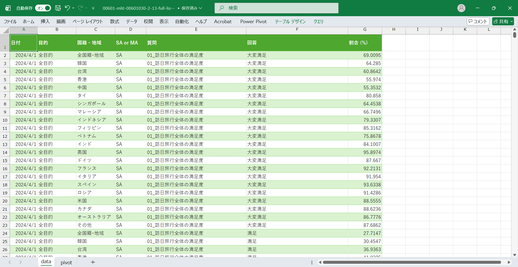The height and width of the screenshot is (267, 518).
Task: Click next sheet navigation arrow
Action: [21, 262]
